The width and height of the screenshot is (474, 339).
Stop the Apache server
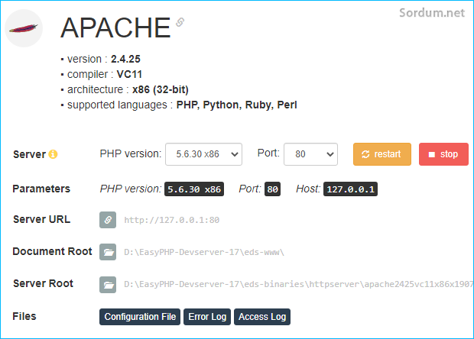[443, 154]
